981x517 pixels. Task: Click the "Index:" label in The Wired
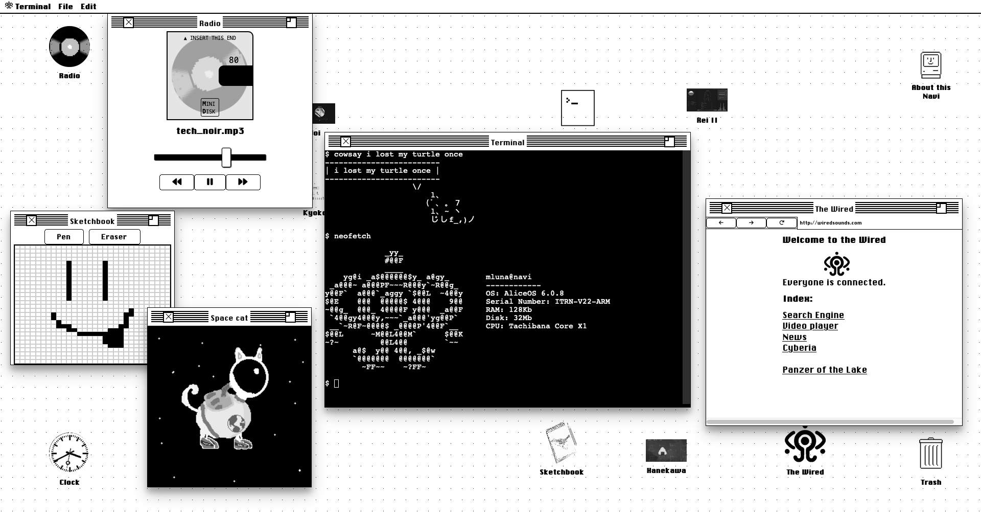pyautogui.click(x=798, y=299)
